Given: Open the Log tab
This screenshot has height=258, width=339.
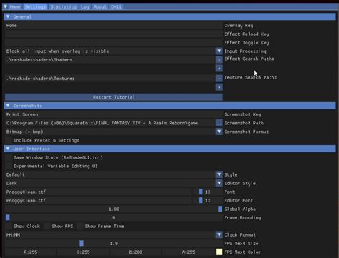Looking at the screenshot, I should 85,6.
